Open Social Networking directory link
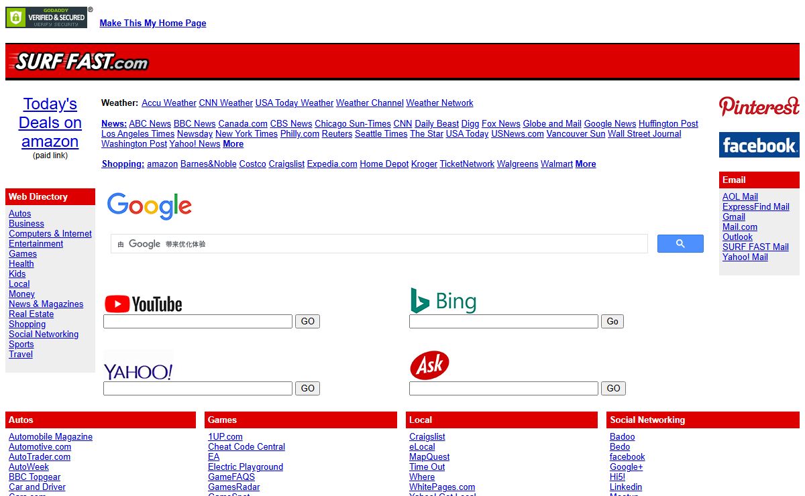The image size is (805, 496). 44,334
